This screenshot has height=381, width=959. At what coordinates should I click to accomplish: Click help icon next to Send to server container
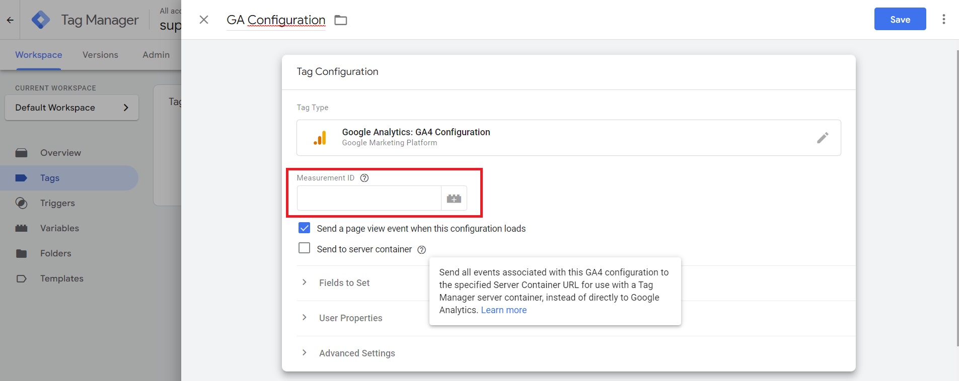tap(422, 250)
